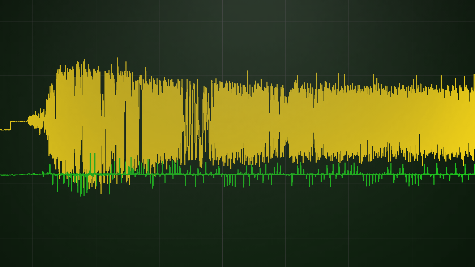Click the isolated yellow spike near the waveform's middle

click(x=247, y=72)
